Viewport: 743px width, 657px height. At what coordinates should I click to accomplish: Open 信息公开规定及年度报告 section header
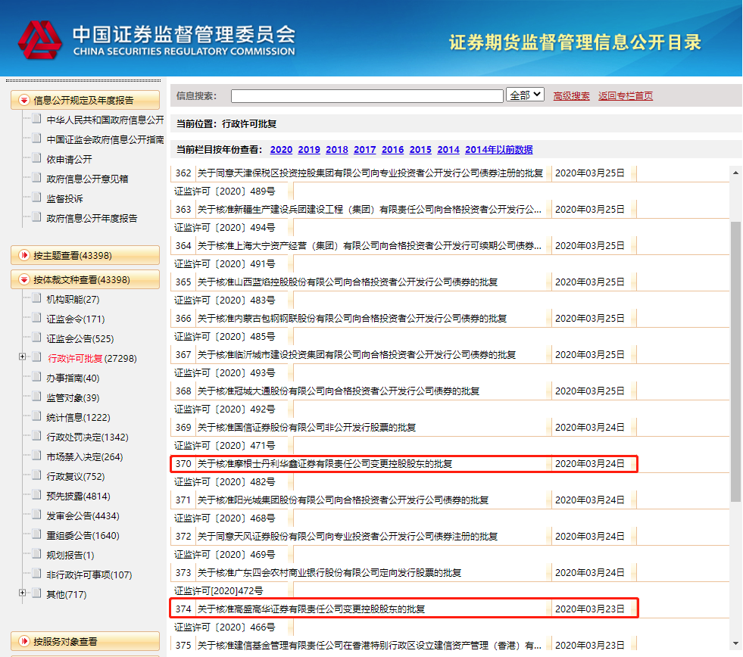tap(86, 100)
